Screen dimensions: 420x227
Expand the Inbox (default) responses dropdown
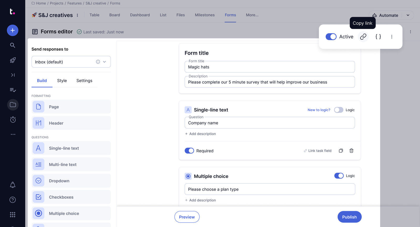pyautogui.click(x=104, y=62)
